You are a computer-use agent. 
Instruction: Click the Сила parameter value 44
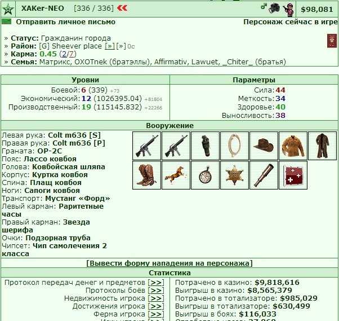point(280,90)
